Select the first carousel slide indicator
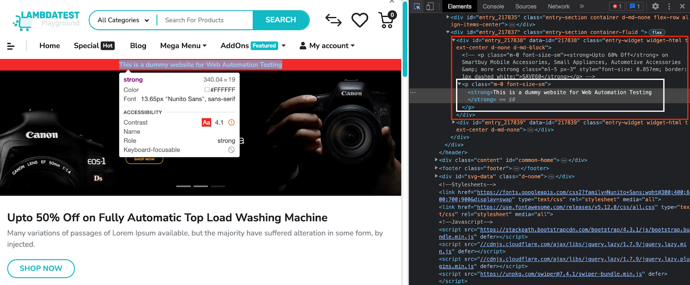The width and height of the screenshot is (690, 285). click(x=183, y=186)
